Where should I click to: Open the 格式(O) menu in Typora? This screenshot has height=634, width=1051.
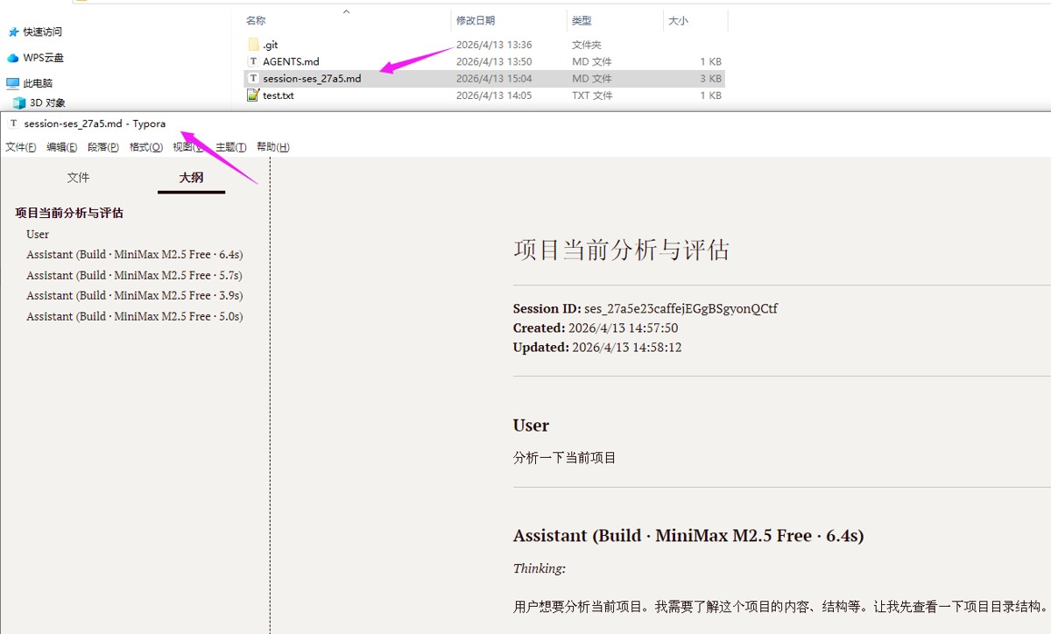(146, 147)
